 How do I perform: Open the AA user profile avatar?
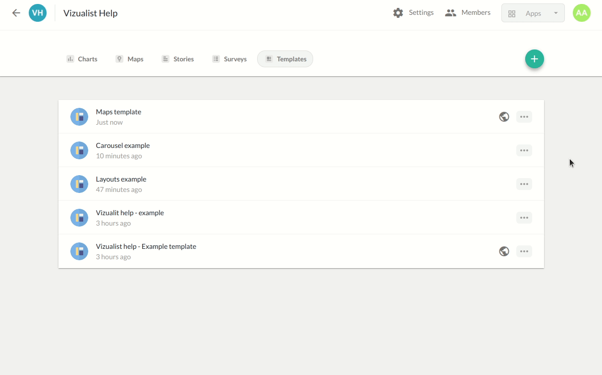pos(581,13)
